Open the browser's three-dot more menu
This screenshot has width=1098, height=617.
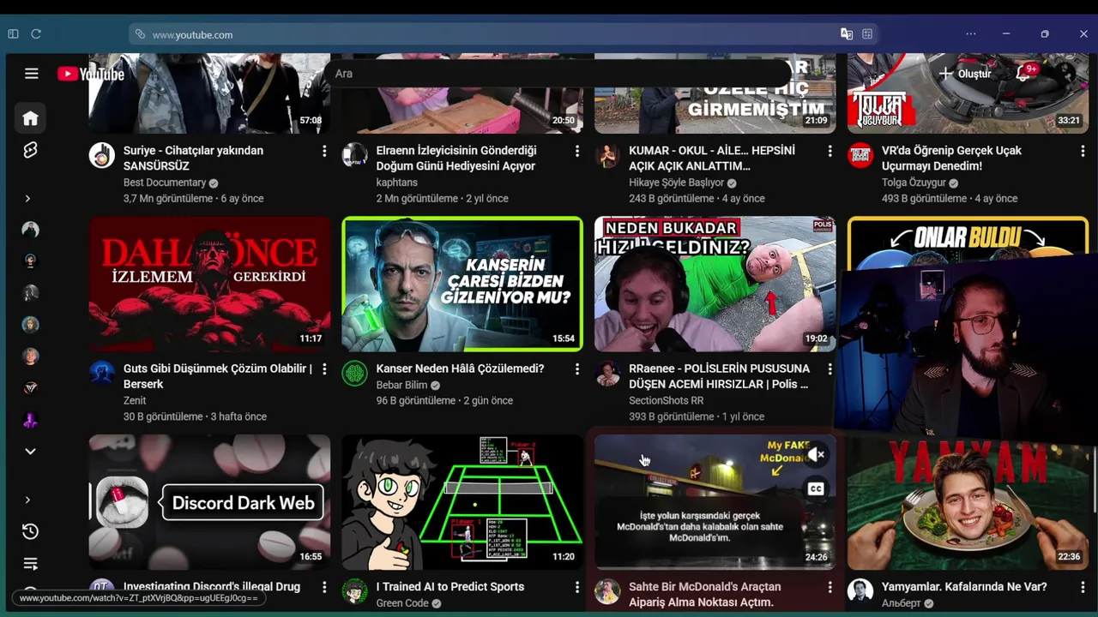(971, 34)
